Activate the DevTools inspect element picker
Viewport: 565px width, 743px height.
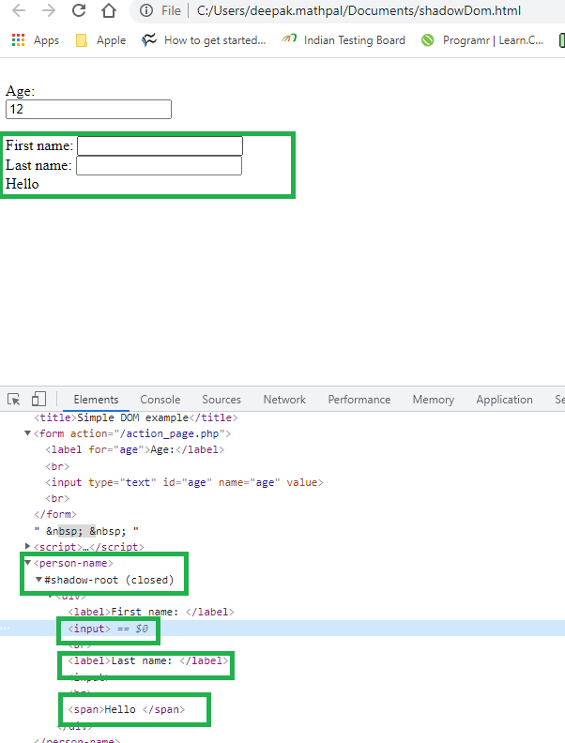[14, 400]
